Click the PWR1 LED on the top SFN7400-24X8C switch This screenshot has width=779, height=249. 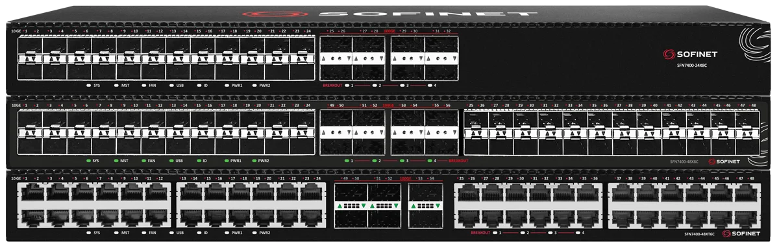click(x=226, y=86)
